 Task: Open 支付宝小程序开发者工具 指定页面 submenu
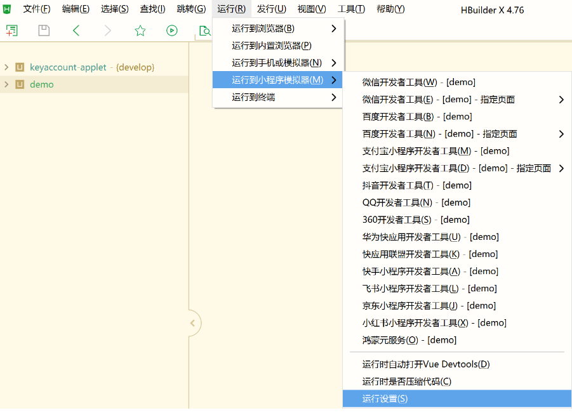457,168
